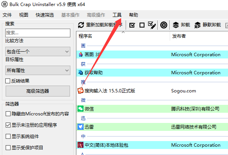Click the 高级筛选器 button
The width and height of the screenshot is (228, 155).
38,91
